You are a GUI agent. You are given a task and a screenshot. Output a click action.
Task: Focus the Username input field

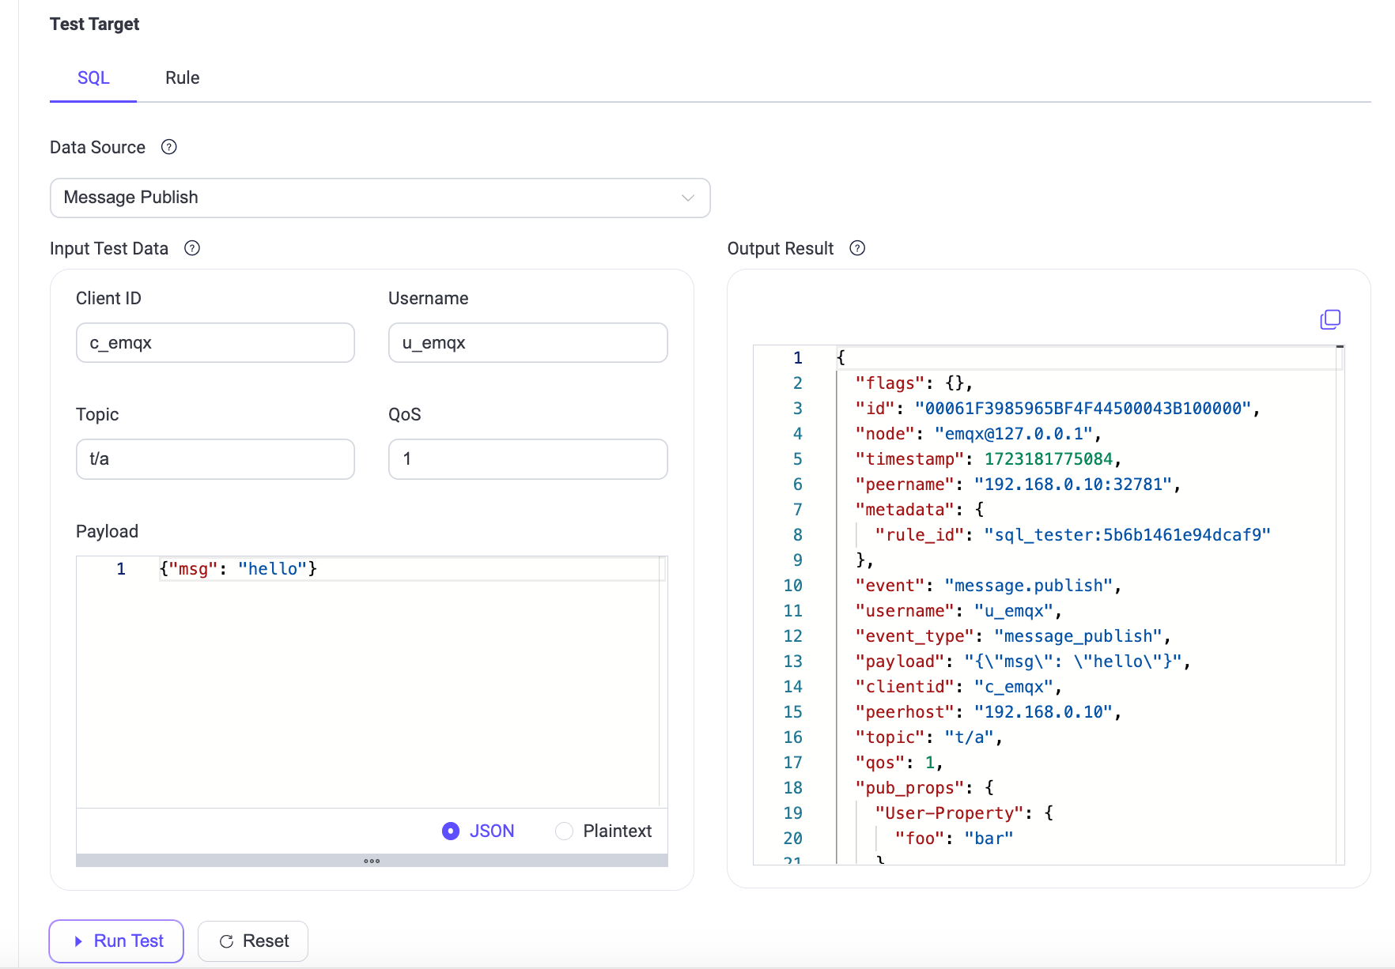coord(527,343)
